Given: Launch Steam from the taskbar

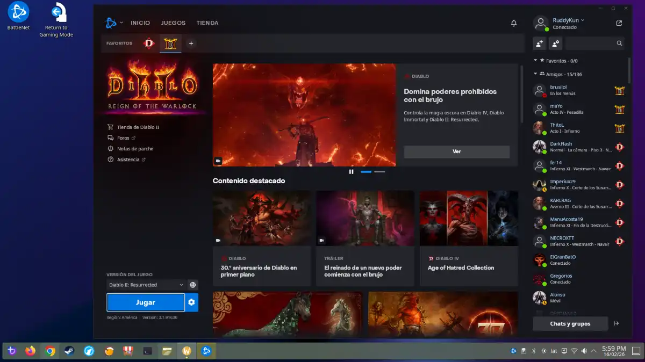Looking at the screenshot, I should pyautogui.click(x=69, y=351).
